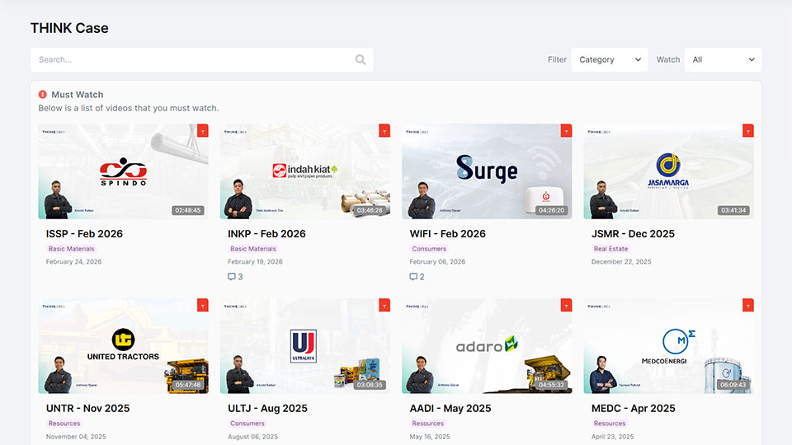
Task: Open the United Tractors video thumbnail
Action: tap(123, 346)
